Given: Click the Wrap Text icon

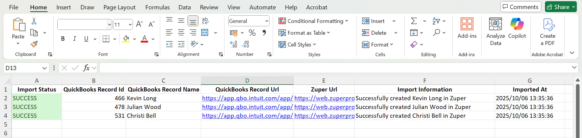Looking at the screenshot, I should [205, 21].
